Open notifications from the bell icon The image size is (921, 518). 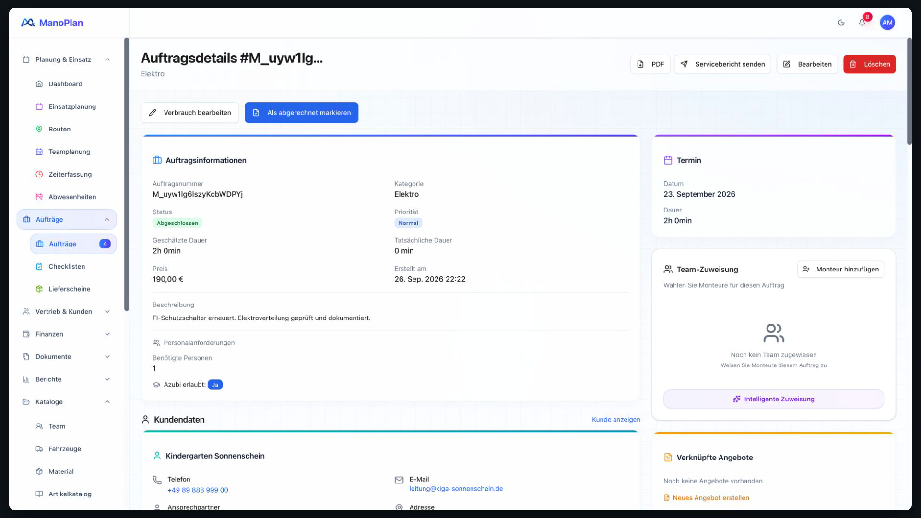point(862,23)
